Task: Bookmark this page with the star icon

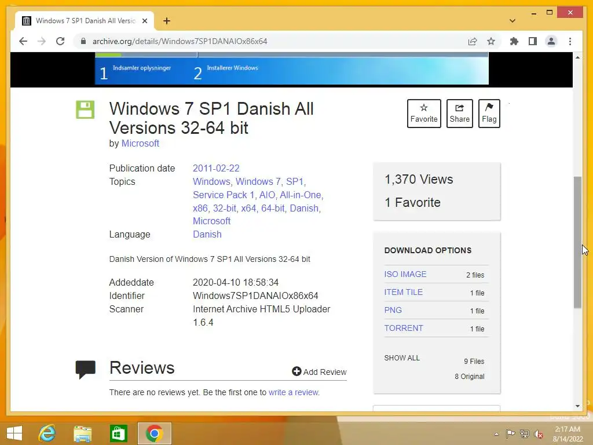Action: 491,41
